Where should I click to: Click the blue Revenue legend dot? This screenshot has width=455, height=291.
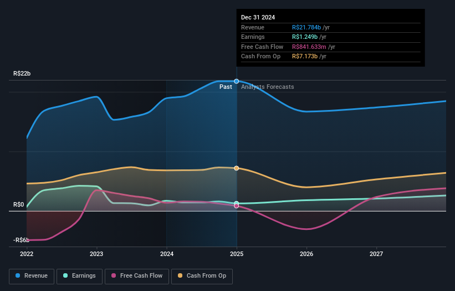click(x=18, y=275)
